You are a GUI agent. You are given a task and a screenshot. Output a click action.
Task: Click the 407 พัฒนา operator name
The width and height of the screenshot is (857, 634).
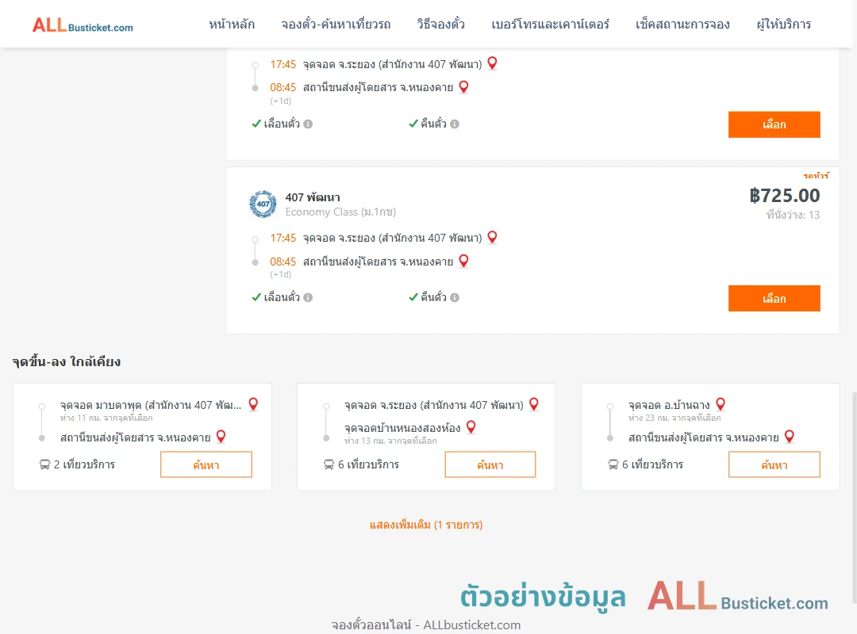pyautogui.click(x=313, y=197)
